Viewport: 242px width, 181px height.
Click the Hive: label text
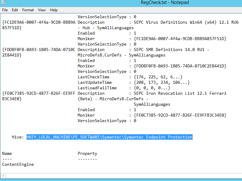[x=18, y=137]
